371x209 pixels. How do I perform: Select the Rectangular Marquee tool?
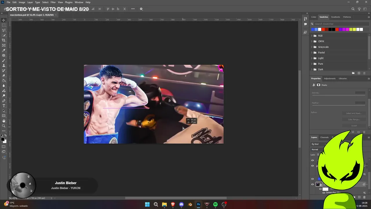(4, 25)
